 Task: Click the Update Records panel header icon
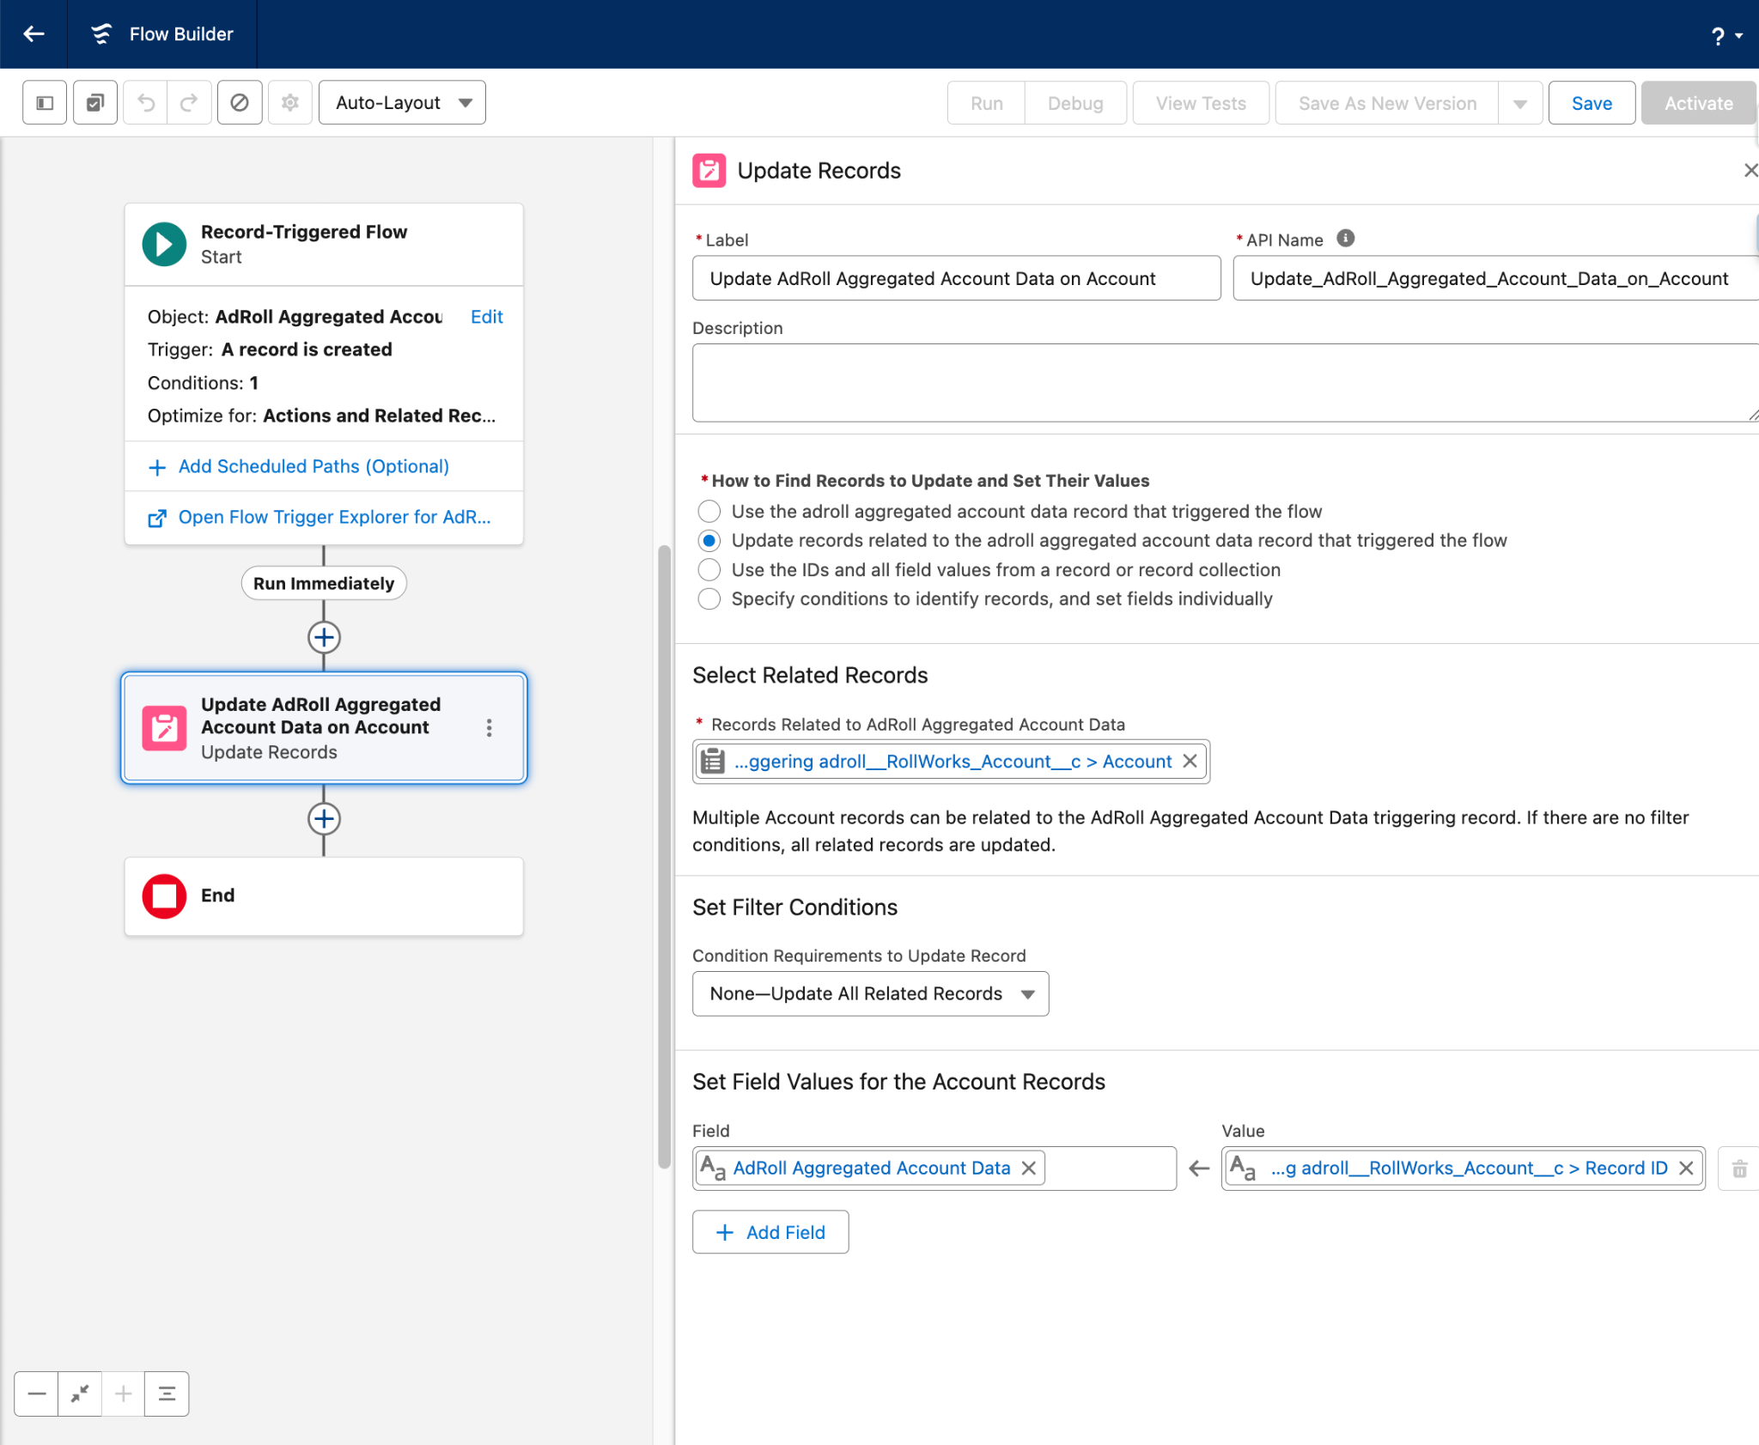pyautogui.click(x=709, y=171)
